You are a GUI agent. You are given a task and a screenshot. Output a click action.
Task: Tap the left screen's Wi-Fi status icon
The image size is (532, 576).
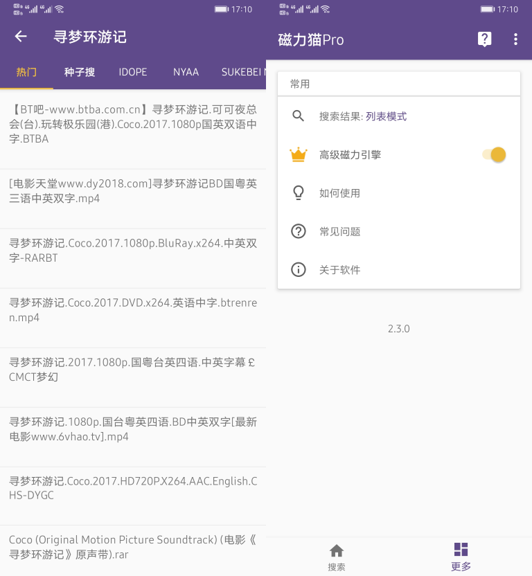[60, 9]
